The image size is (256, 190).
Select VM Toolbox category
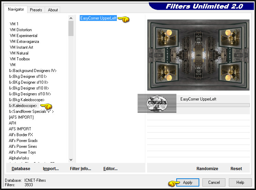pos(20,59)
